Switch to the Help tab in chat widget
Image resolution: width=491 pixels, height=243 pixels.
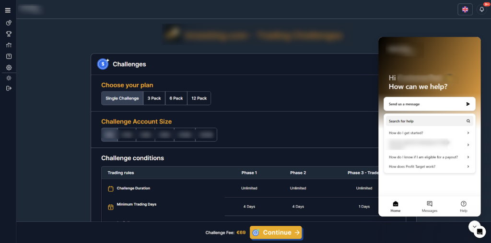[x=463, y=207]
